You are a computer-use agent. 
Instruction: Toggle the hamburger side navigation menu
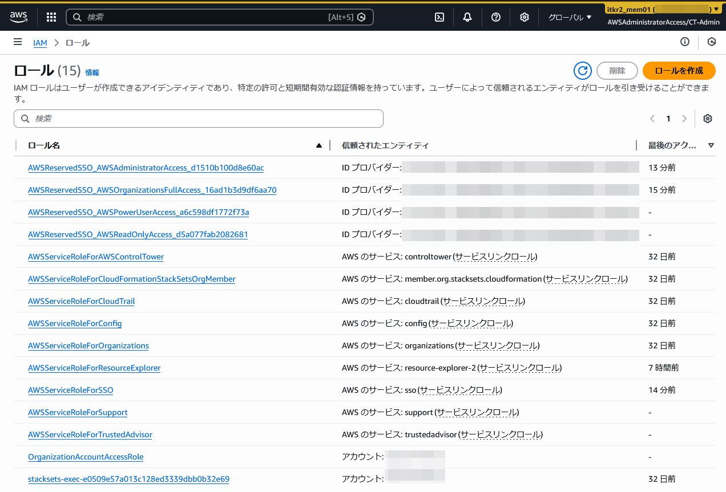(18, 42)
